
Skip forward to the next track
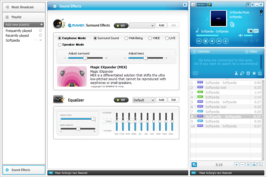coord(219,41)
